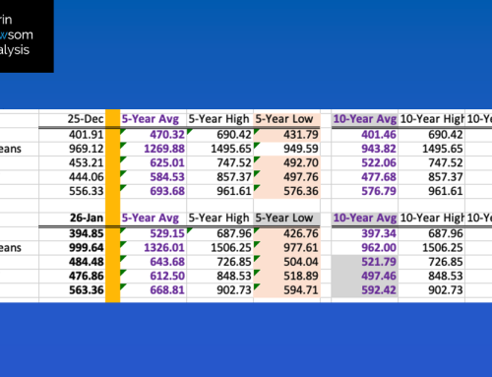Select the purple 693.68 average cell
This screenshot has width=492, height=377.
point(154,191)
